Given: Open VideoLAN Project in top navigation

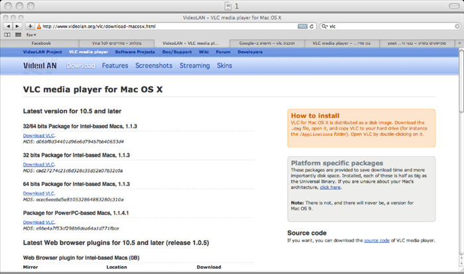Looking at the screenshot, I should click(42, 52).
